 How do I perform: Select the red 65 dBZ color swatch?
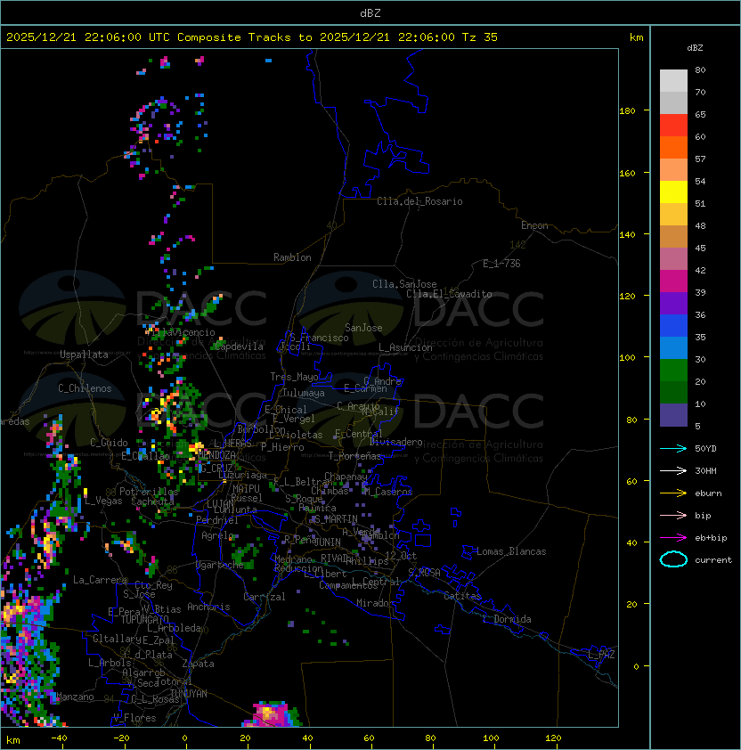click(673, 126)
